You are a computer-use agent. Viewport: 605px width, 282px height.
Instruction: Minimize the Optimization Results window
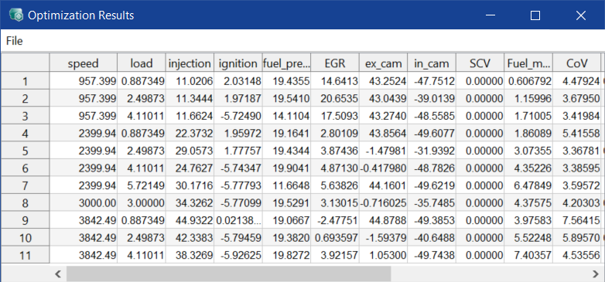pyautogui.click(x=490, y=15)
